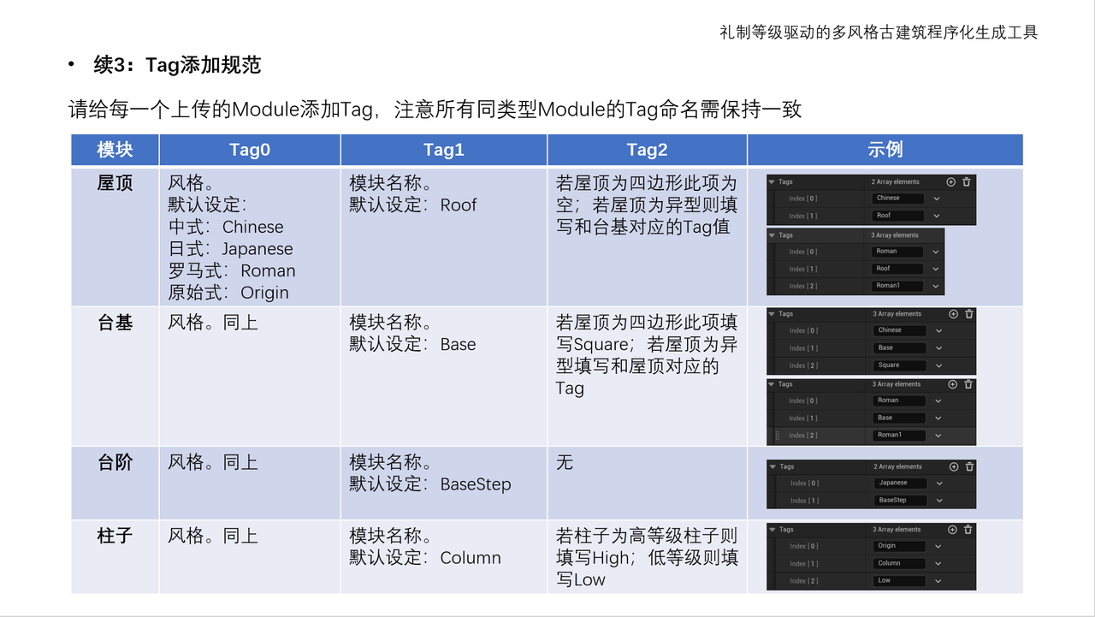This screenshot has width=1095, height=617.
Task: Click the trash icon in the Origin Column tags panel
Action: [968, 530]
